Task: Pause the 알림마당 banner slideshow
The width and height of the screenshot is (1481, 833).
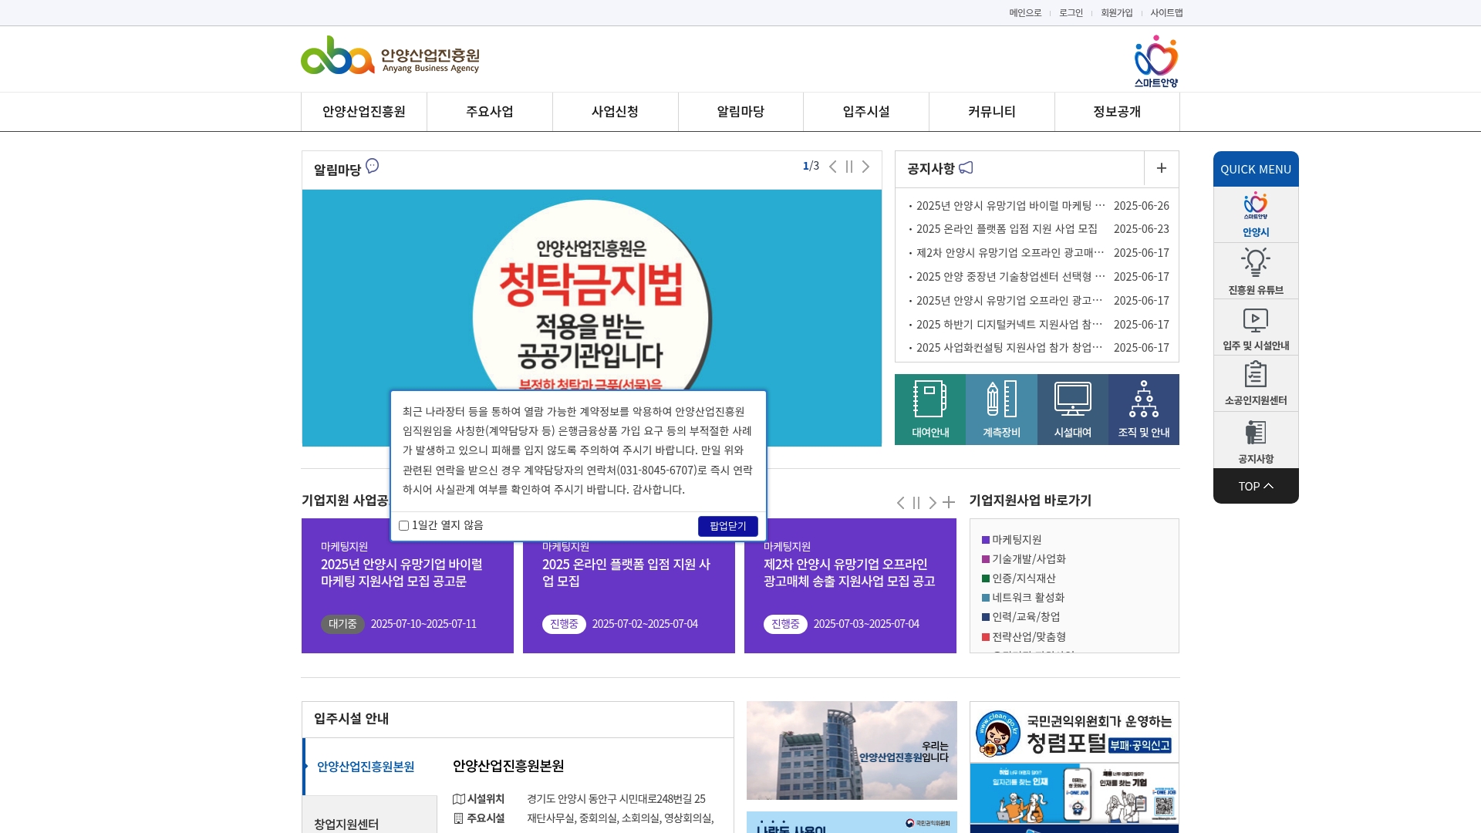Action: tap(849, 167)
